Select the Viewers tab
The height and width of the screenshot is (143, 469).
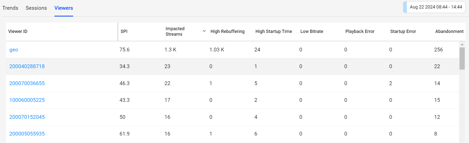pyautogui.click(x=64, y=8)
